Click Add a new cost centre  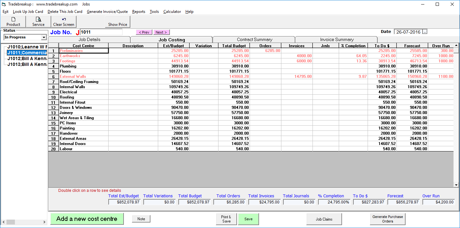pyautogui.click(x=87, y=219)
